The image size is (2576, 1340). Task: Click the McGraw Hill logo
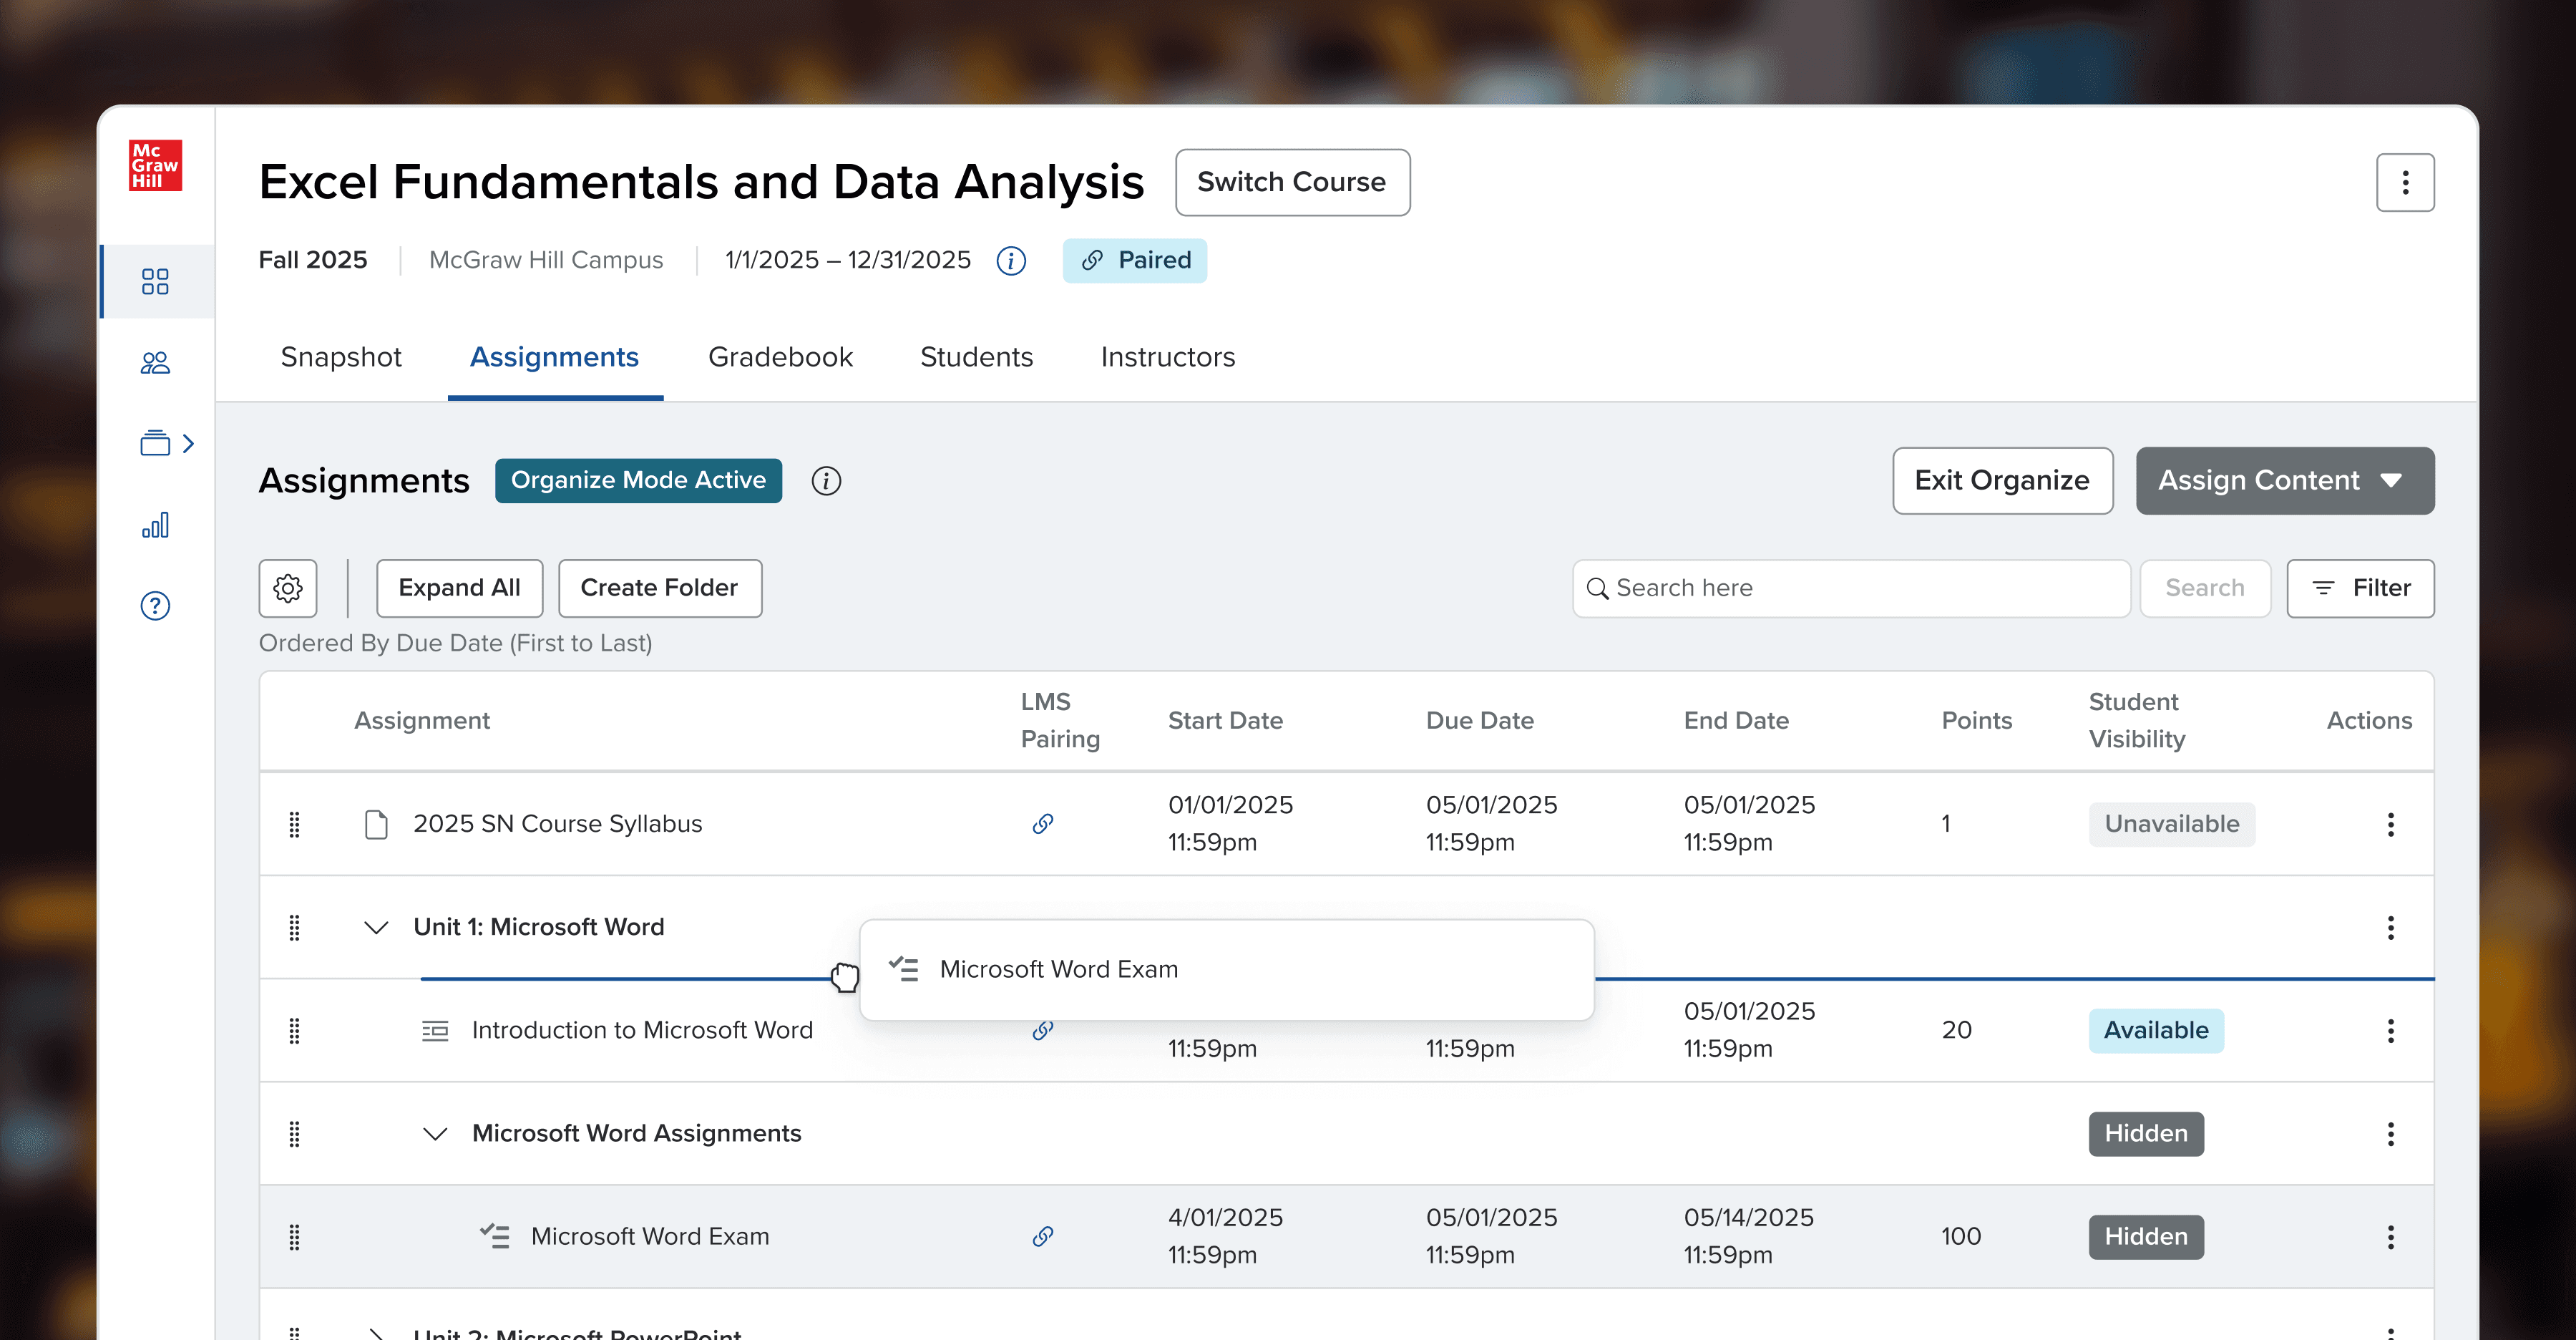pos(155,165)
